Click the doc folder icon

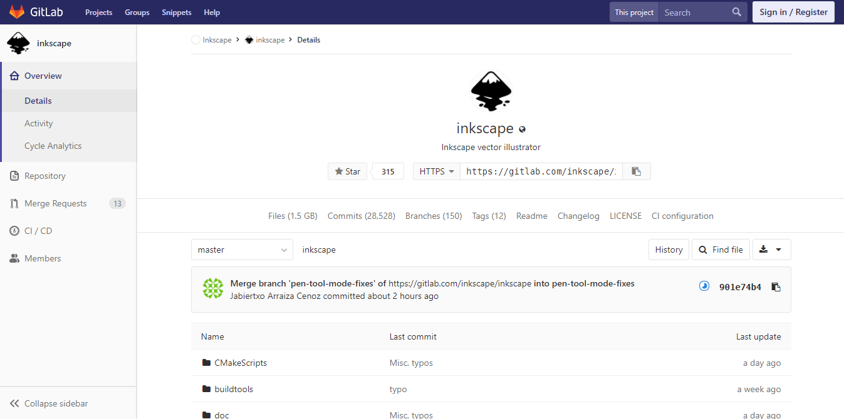pyautogui.click(x=206, y=415)
